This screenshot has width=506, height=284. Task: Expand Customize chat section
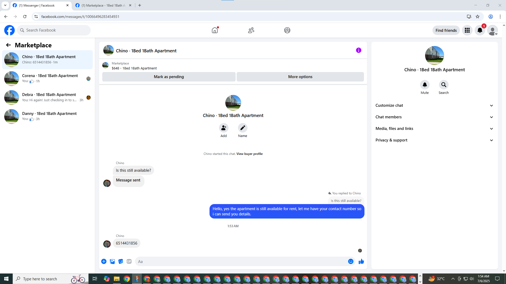[x=434, y=105]
